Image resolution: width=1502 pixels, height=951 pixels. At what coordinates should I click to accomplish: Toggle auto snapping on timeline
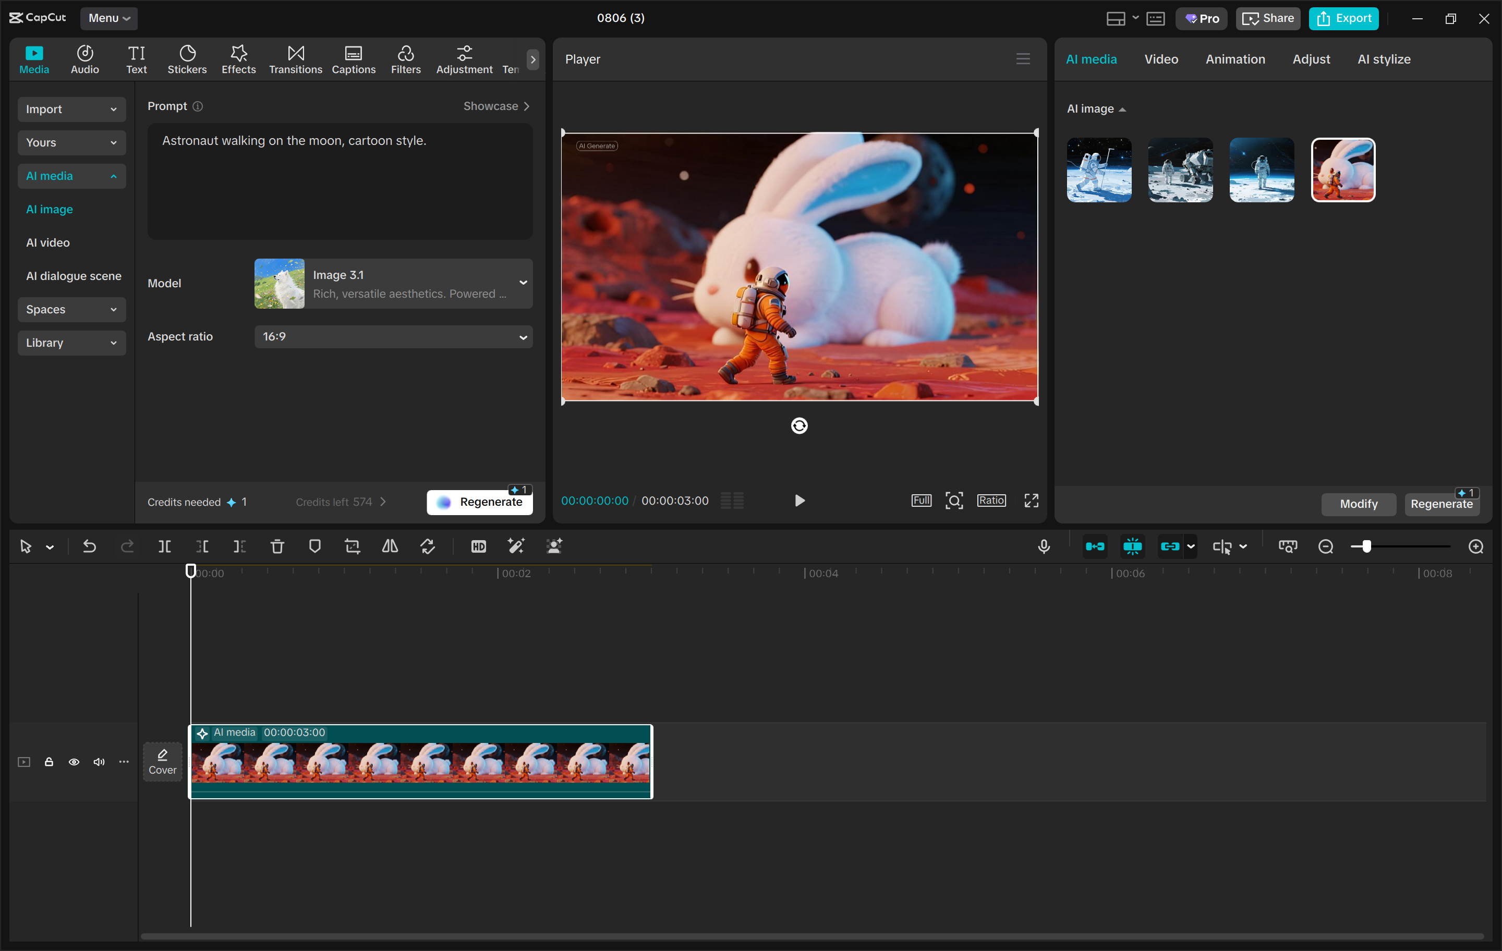pyautogui.click(x=1132, y=546)
